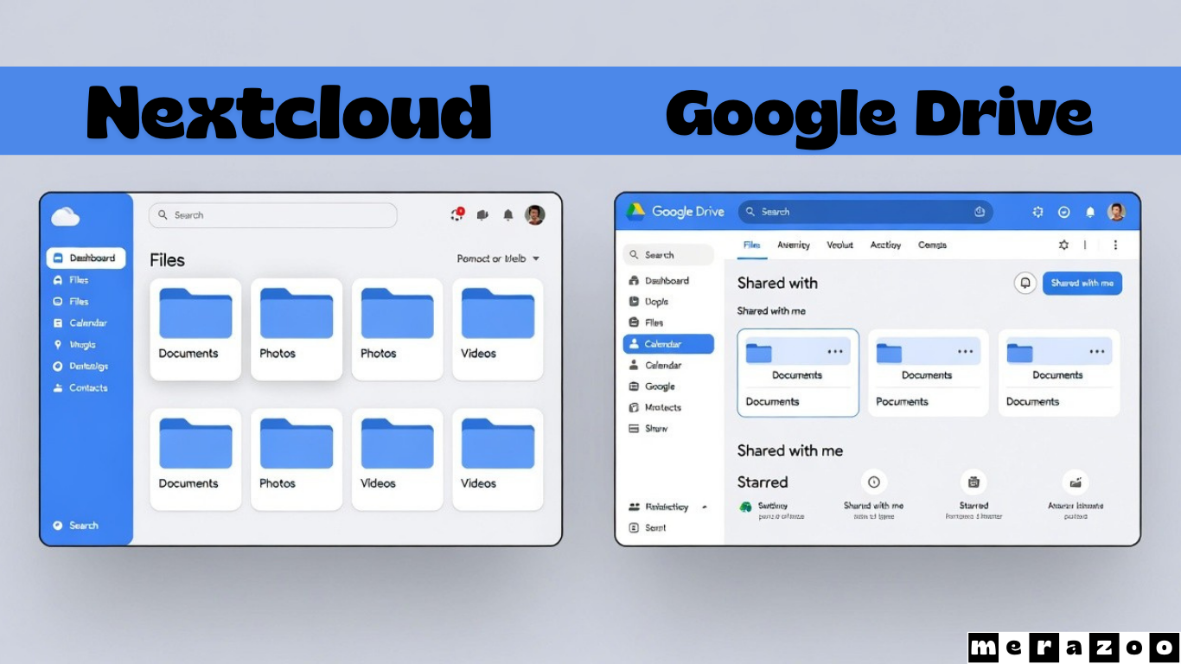Select the Calendar icon in Nextcloud sidebar
The width and height of the screenshot is (1181, 664).
(x=60, y=322)
